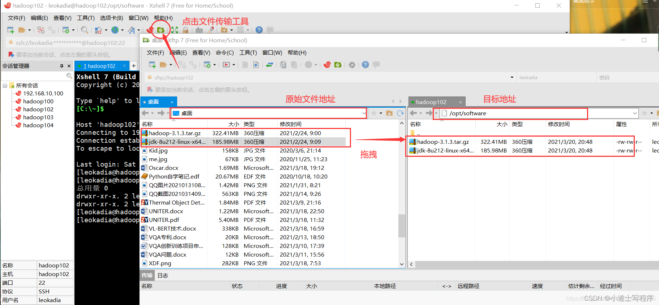Screen dimensions: 659x305
Task: Click the pin icon of the session manager panel
Action: 61,66
